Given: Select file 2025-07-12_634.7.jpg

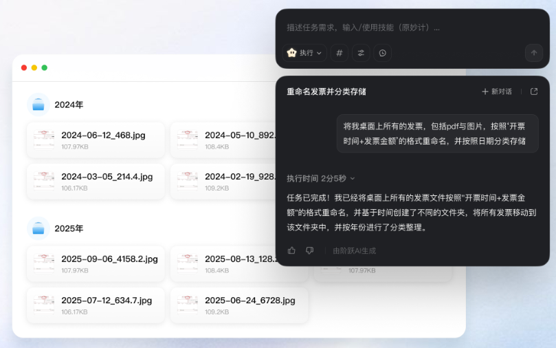Looking at the screenshot, I should 96,305.
